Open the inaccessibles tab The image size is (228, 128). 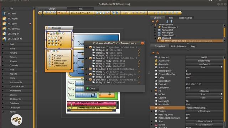185,18
